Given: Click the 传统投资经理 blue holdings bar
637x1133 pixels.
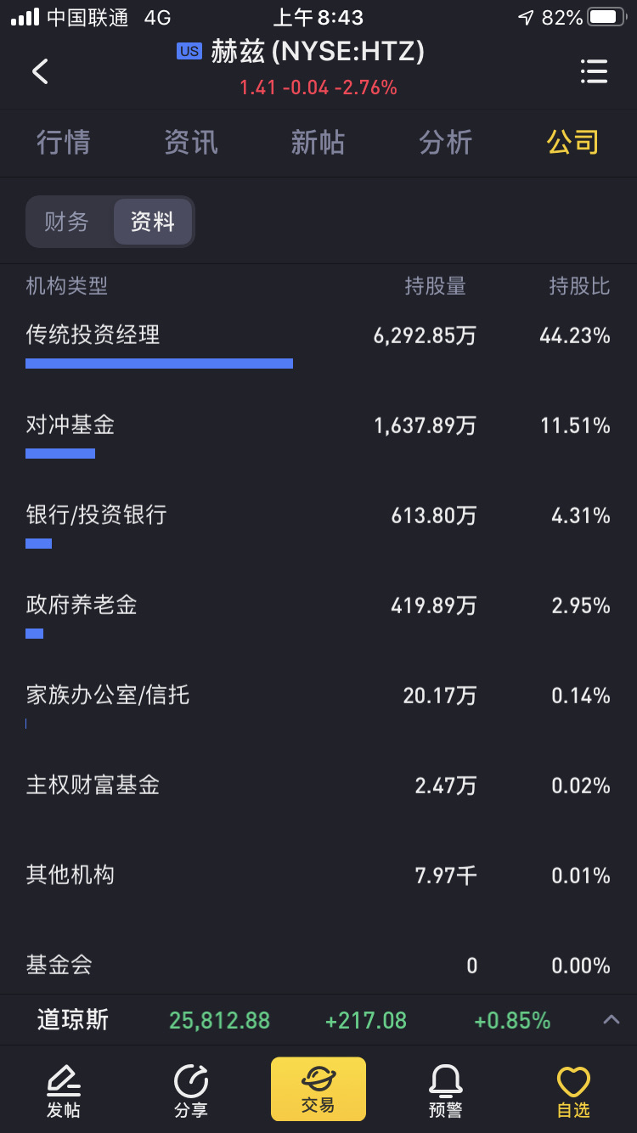Looking at the screenshot, I should click(159, 364).
